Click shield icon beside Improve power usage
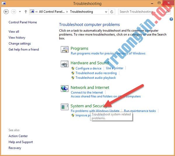This screenshot has height=156, width=175. click(73, 115)
